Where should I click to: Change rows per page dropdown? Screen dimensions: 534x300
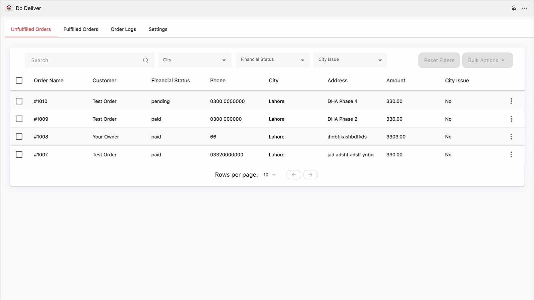pyautogui.click(x=269, y=175)
